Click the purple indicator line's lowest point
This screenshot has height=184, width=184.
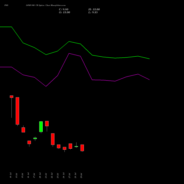coord(46,86)
